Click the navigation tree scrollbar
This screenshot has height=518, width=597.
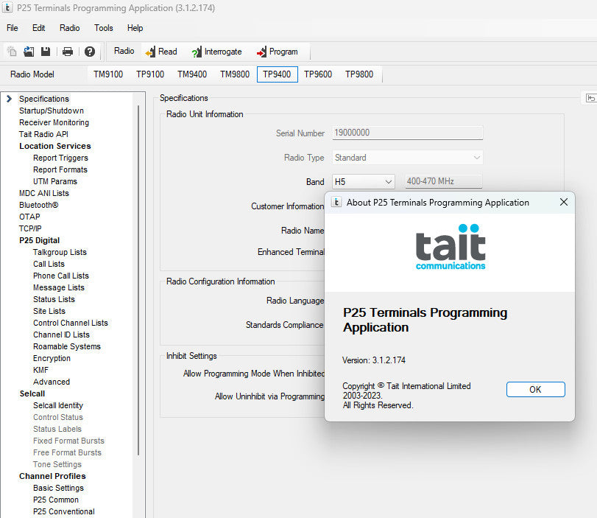(138, 280)
